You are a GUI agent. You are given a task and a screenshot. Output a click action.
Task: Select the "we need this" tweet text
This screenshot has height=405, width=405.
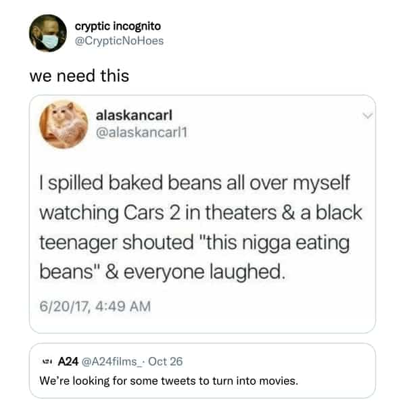(x=79, y=76)
